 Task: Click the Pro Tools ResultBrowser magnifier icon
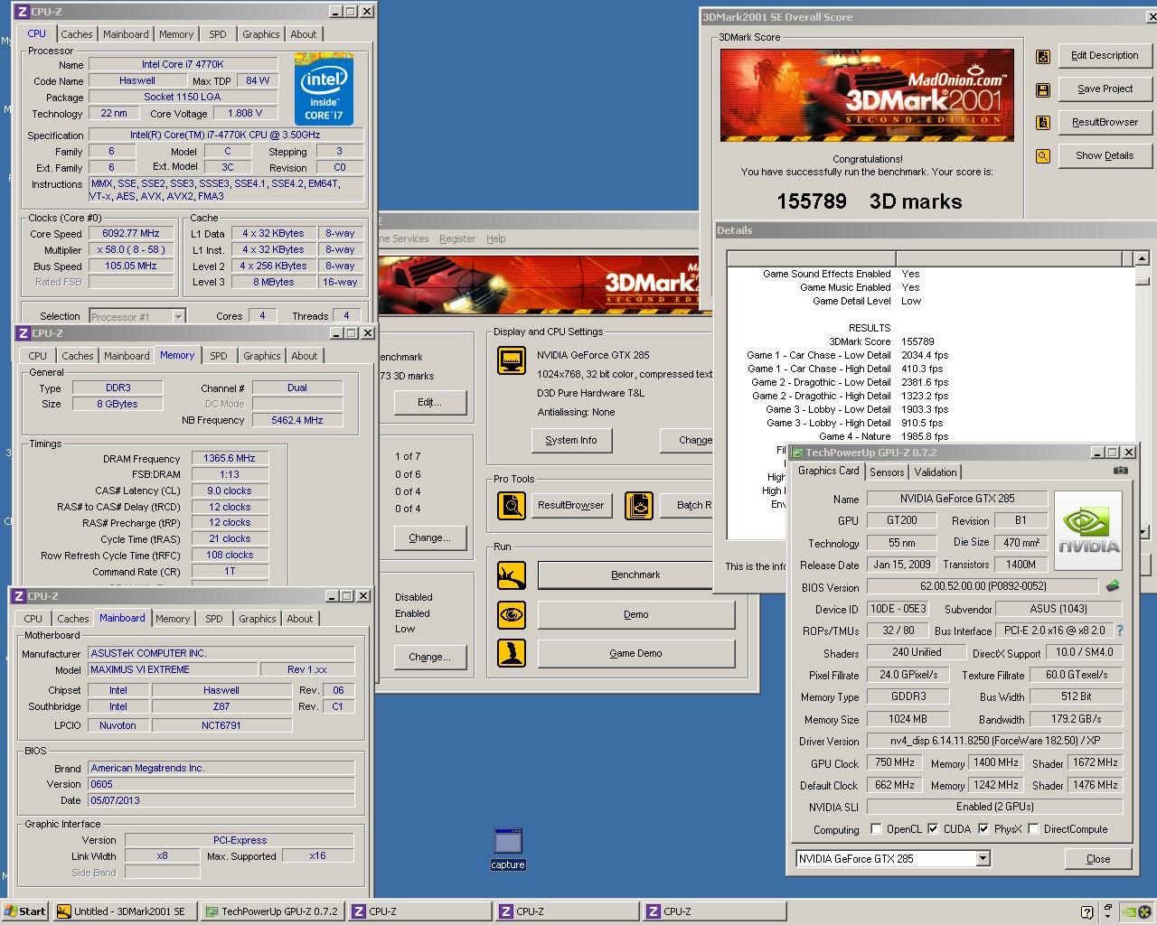(x=512, y=505)
